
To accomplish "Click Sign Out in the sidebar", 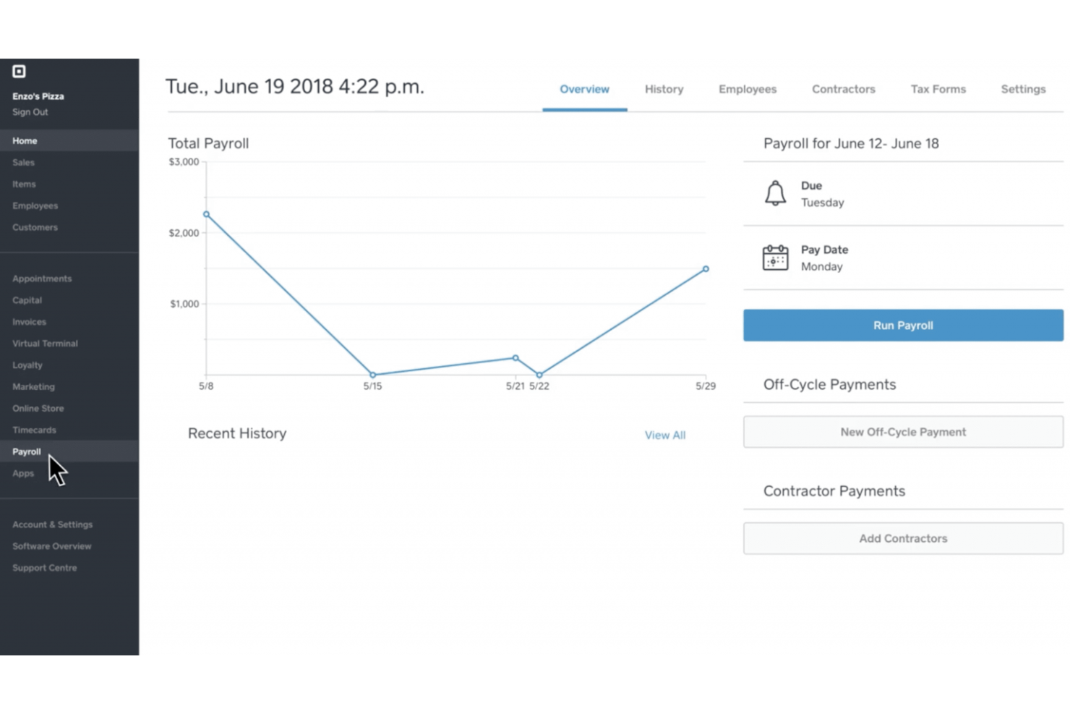I will [x=30, y=112].
